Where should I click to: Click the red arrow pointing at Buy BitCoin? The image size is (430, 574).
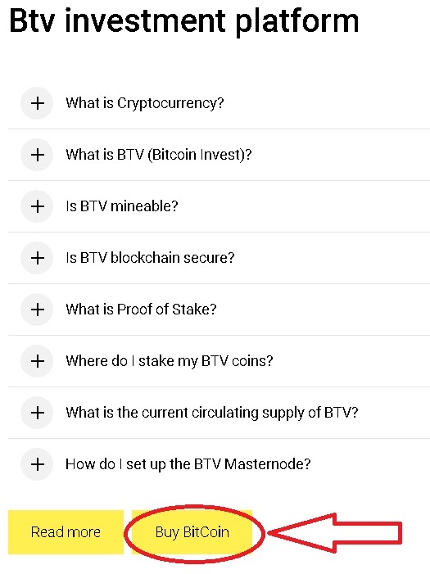pos(335,532)
